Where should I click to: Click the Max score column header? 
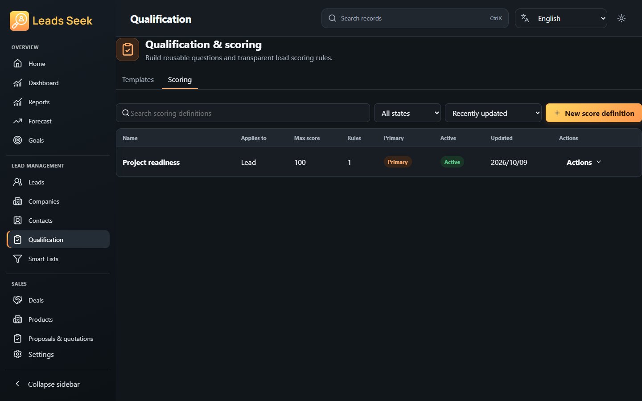pos(307,138)
